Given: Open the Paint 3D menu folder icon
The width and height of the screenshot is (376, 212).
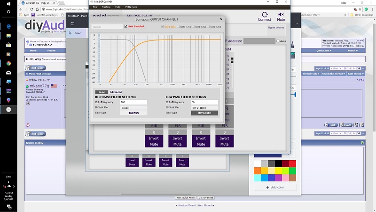Looking at the screenshot, I should 72,24.
